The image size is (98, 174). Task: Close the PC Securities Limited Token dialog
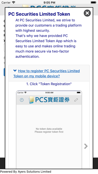point(87,13)
